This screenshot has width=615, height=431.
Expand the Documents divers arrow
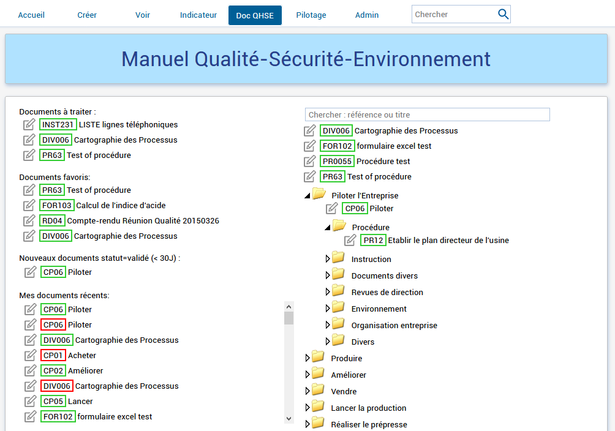tap(328, 275)
